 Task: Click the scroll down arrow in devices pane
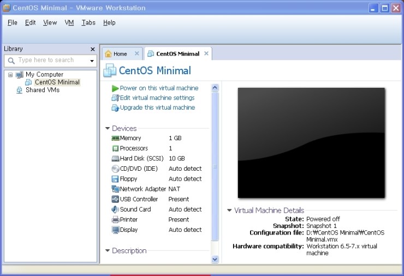(215, 259)
